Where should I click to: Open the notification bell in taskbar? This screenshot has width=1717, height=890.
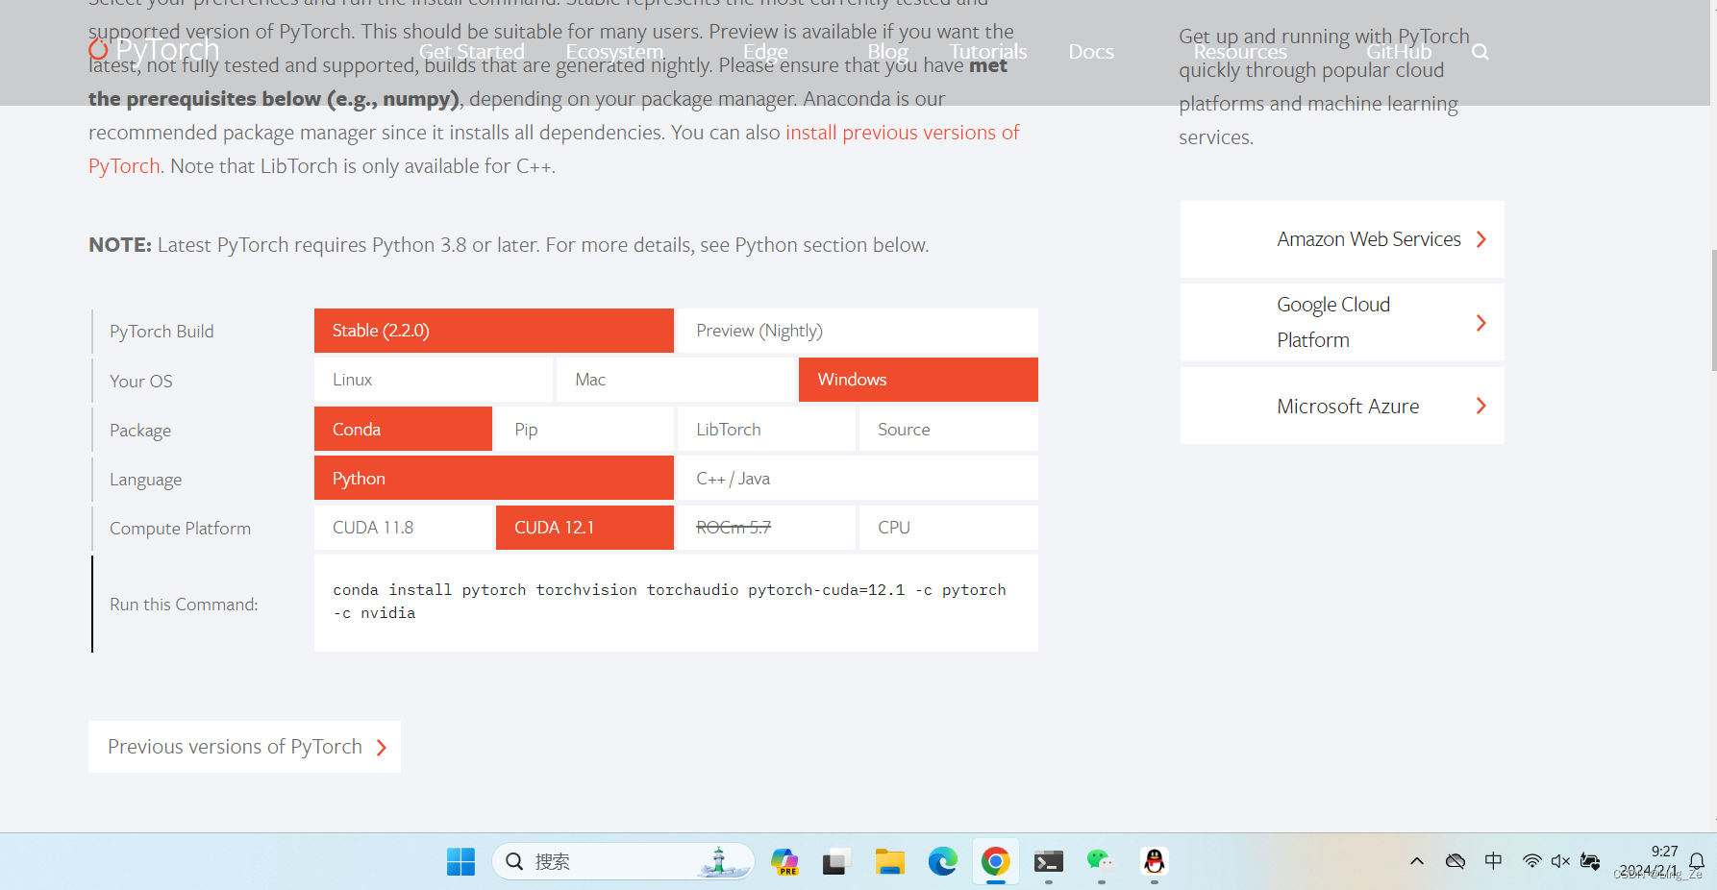coord(1697,861)
